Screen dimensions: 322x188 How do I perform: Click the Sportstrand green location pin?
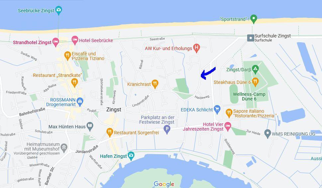(254, 19)
